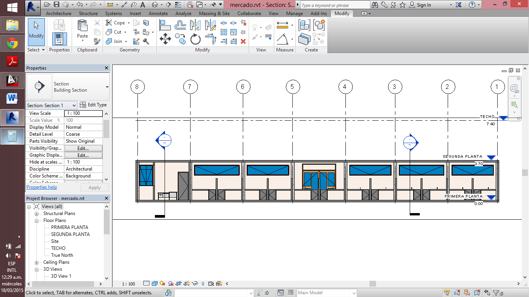The image size is (529, 297).
Task: Click the Edit Type button
Action: coord(93,105)
